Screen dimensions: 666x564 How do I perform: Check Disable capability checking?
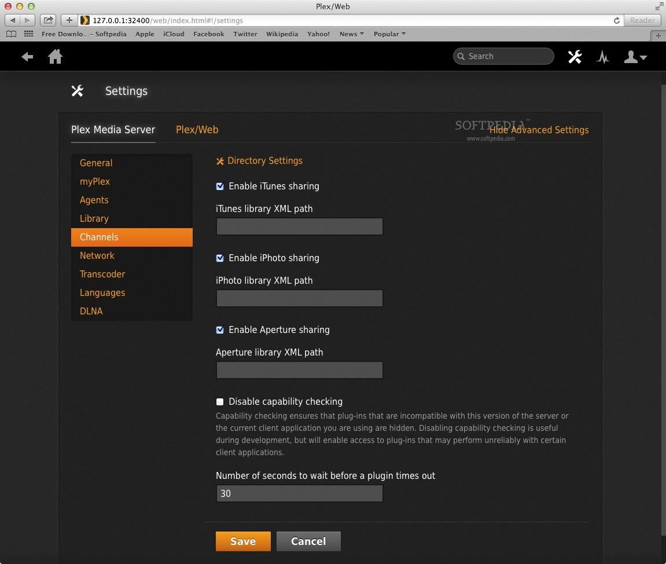[220, 402]
